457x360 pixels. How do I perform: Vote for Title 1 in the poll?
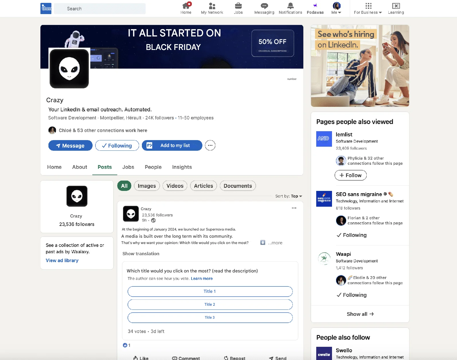(x=210, y=291)
